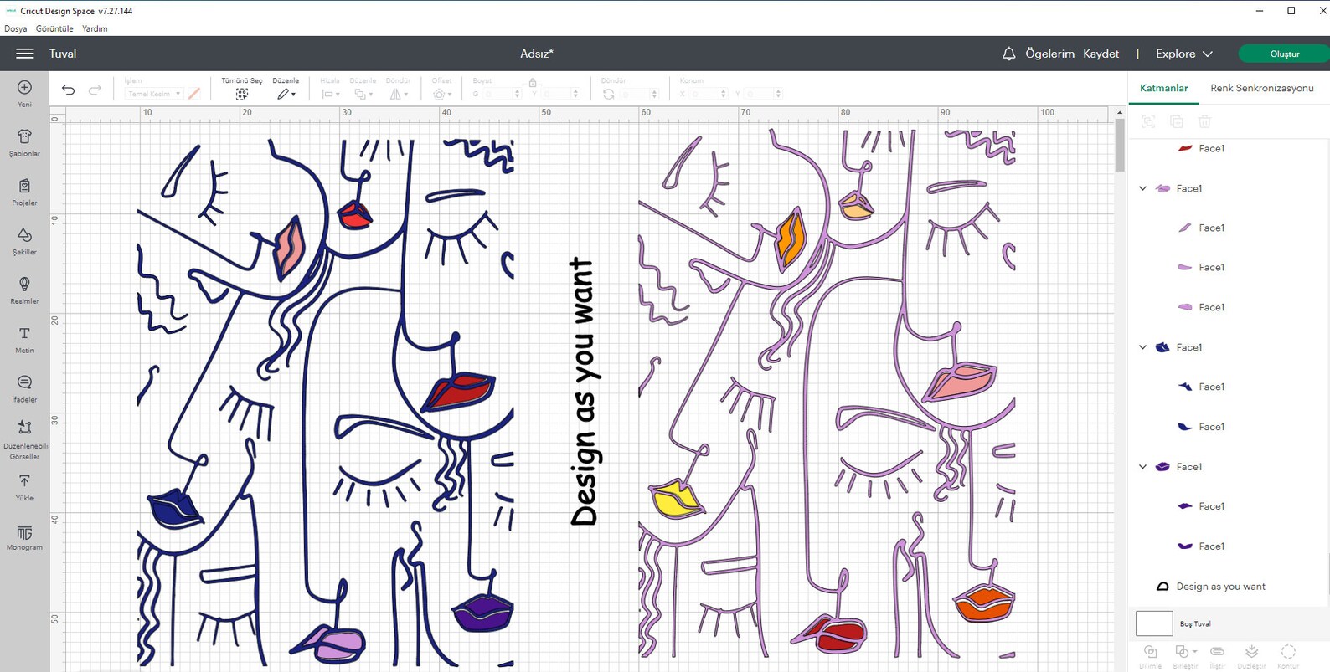Open the Dosya menu
1330x672 pixels.
pyautogui.click(x=15, y=28)
